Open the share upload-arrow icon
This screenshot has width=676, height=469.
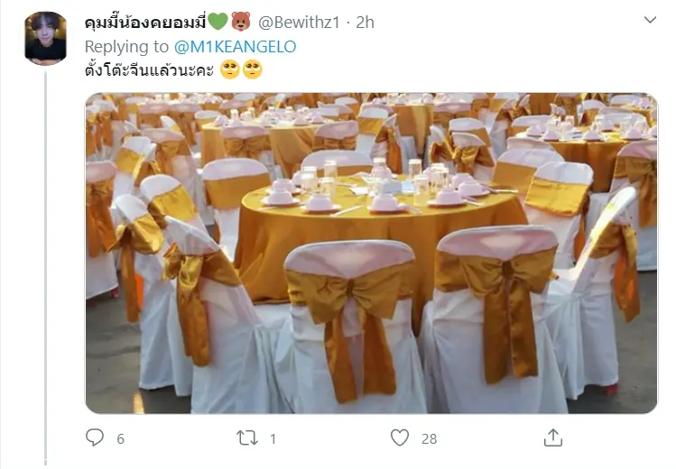click(552, 437)
